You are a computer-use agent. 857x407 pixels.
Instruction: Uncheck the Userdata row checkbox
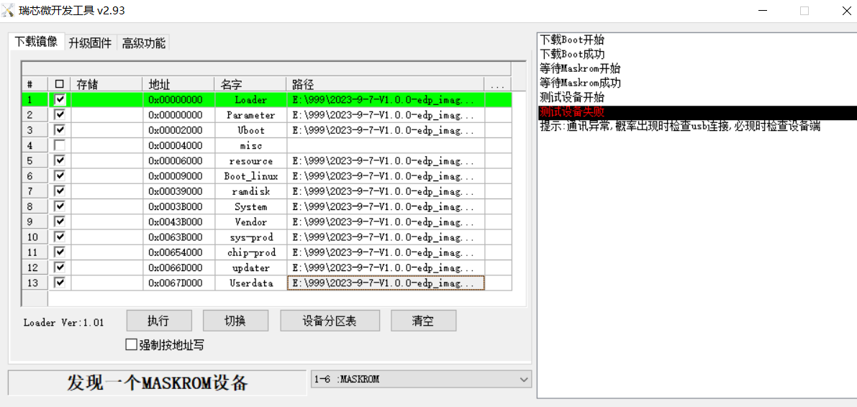60,283
